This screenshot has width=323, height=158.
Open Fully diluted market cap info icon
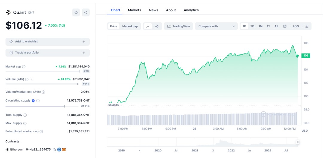coord(41,131)
